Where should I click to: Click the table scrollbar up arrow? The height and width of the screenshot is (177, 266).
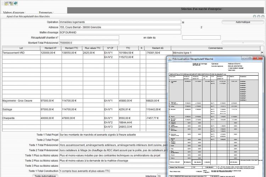tap(262, 53)
